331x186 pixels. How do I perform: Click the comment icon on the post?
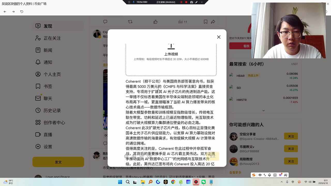[x=105, y=22]
